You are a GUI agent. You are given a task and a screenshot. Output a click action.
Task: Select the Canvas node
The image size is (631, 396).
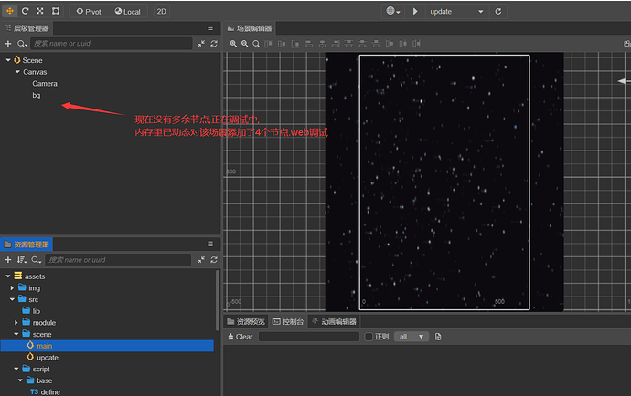click(x=35, y=72)
